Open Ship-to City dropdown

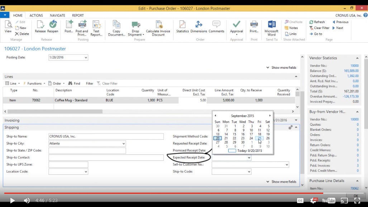124,144
